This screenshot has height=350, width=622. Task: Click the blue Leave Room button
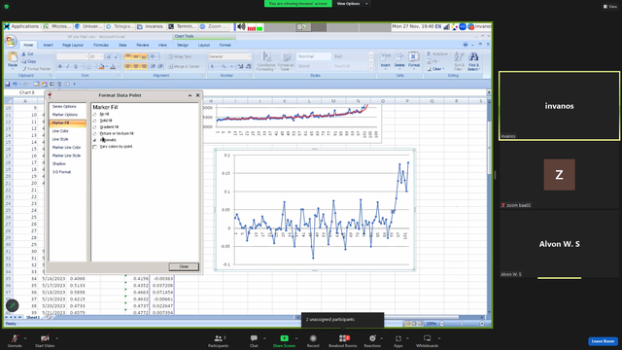(x=603, y=341)
